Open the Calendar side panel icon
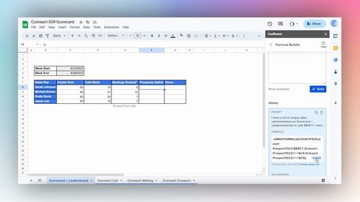 click(x=335, y=36)
